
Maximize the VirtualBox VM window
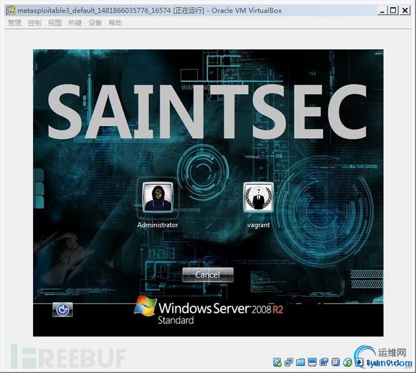(x=394, y=11)
